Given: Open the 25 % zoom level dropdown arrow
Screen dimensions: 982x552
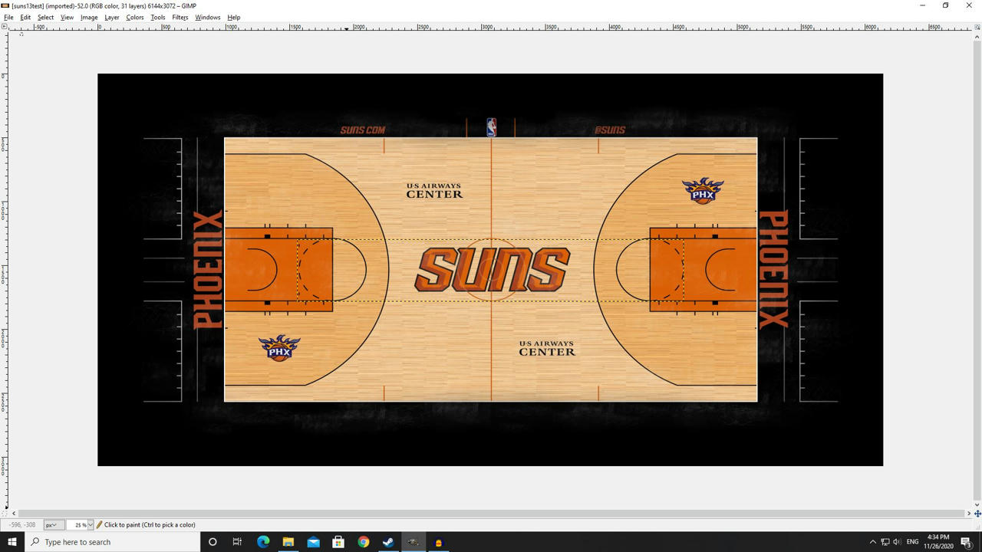Looking at the screenshot, I should [x=91, y=525].
